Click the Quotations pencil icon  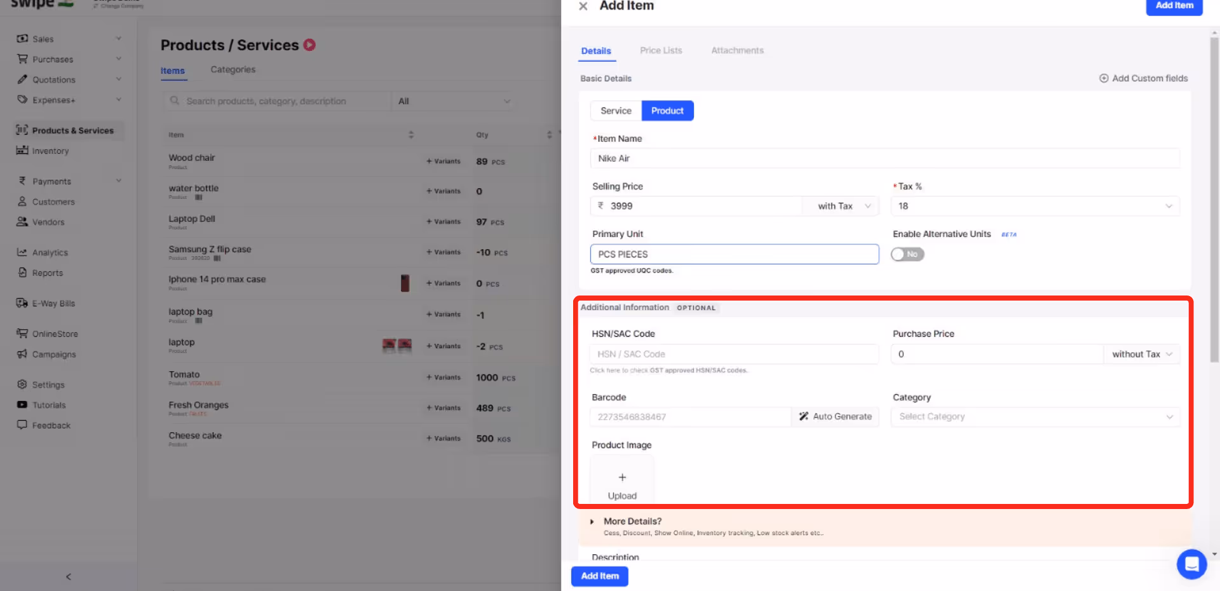click(x=22, y=79)
